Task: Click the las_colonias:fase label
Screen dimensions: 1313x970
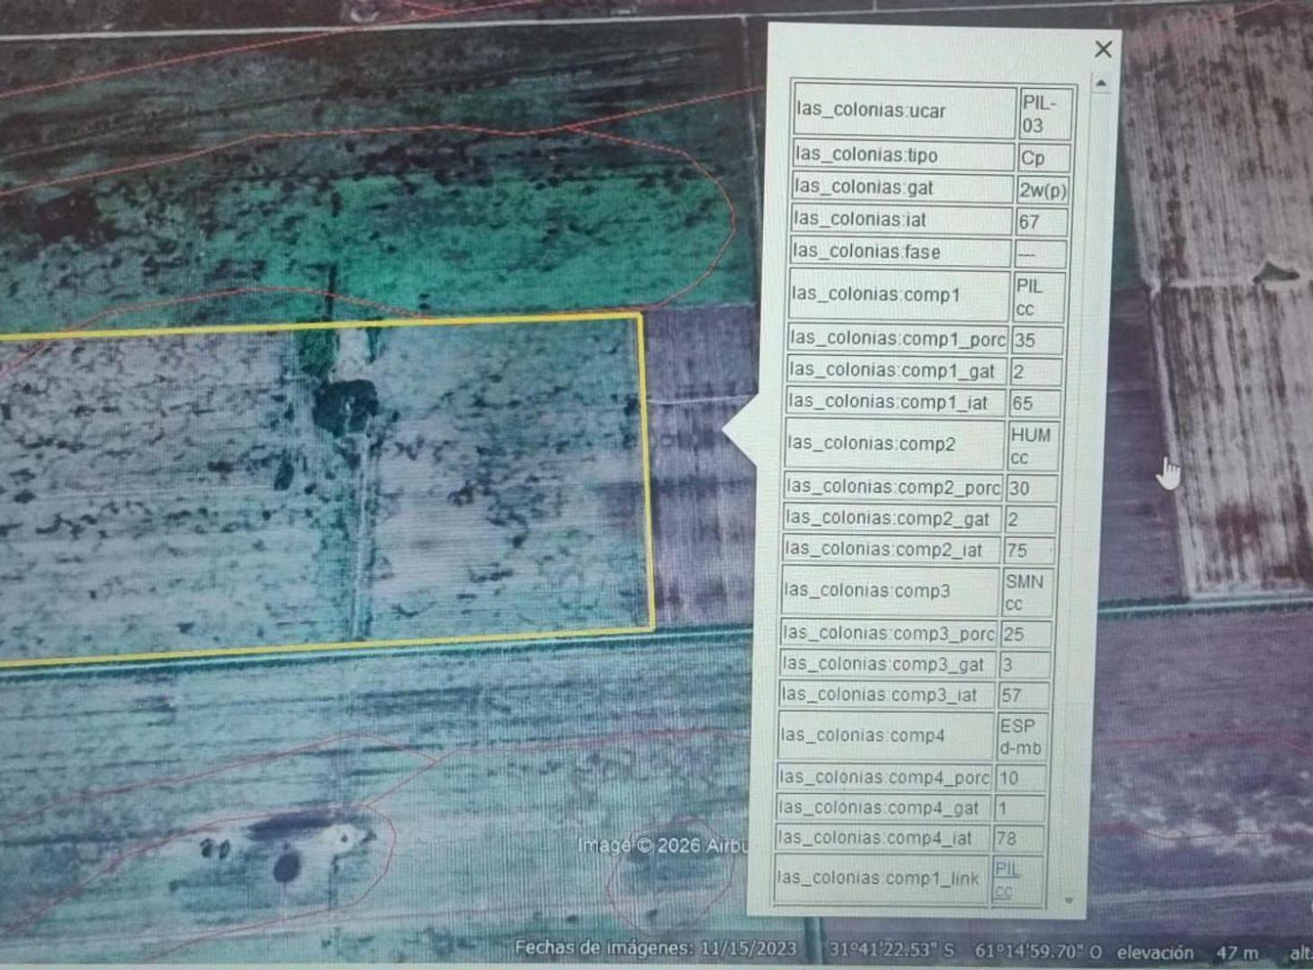Action: pyautogui.click(x=866, y=251)
